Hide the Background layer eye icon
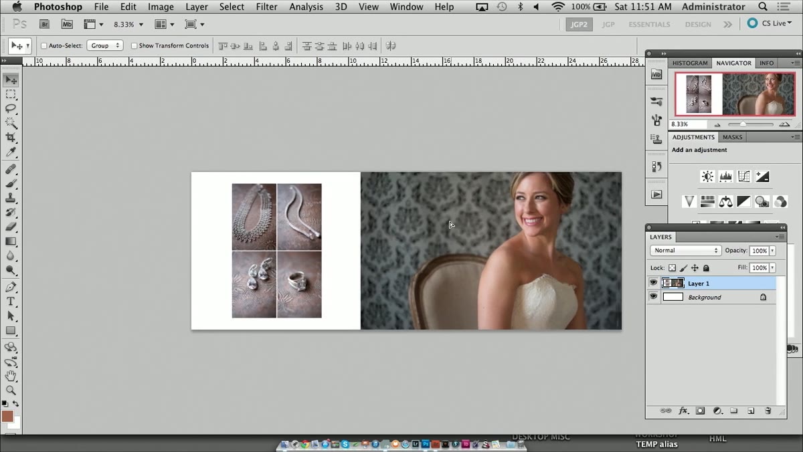 click(654, 297)
